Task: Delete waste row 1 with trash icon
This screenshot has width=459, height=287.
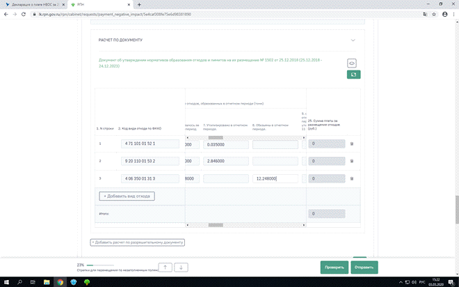Action: point(351,144)
